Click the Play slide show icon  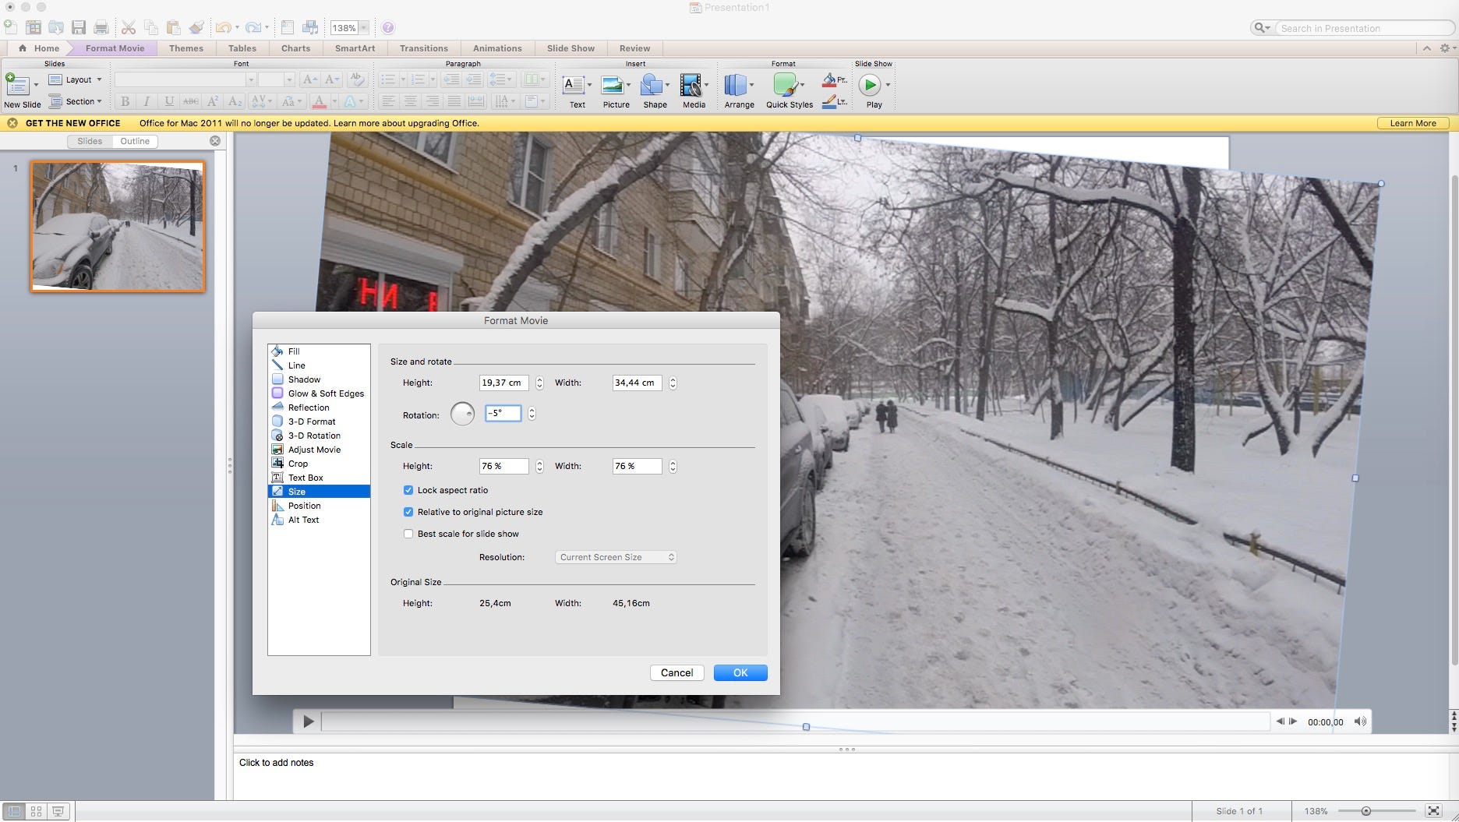(870, 84)
